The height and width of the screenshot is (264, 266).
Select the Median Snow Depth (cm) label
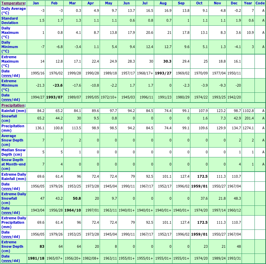pyautogui.click(x=14, y=152)
